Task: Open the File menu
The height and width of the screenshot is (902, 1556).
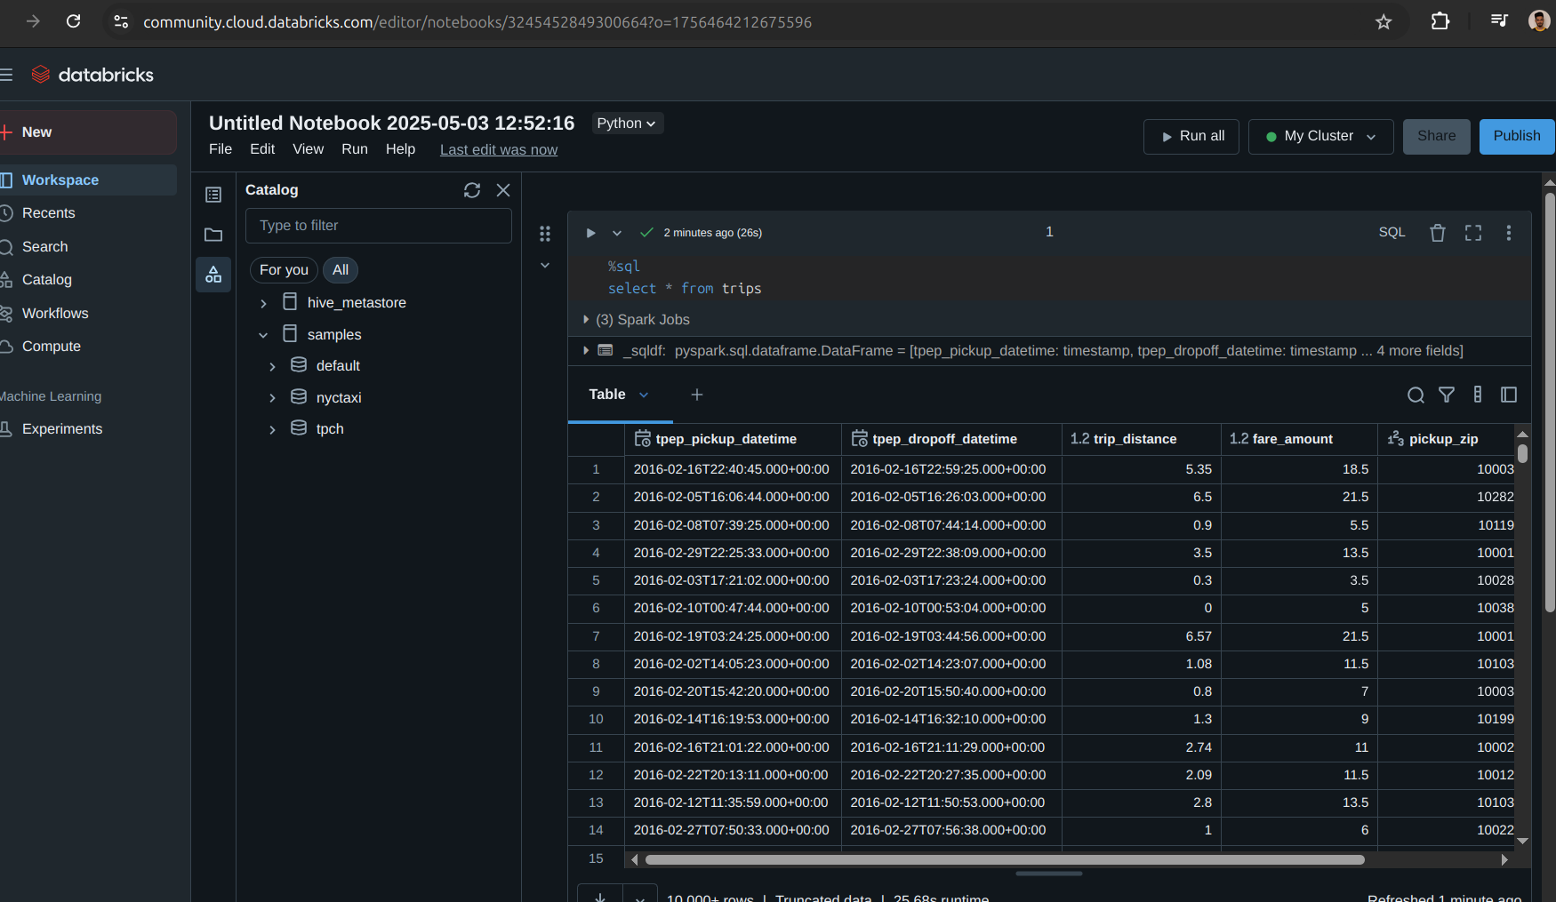Action: pos(221,149)
